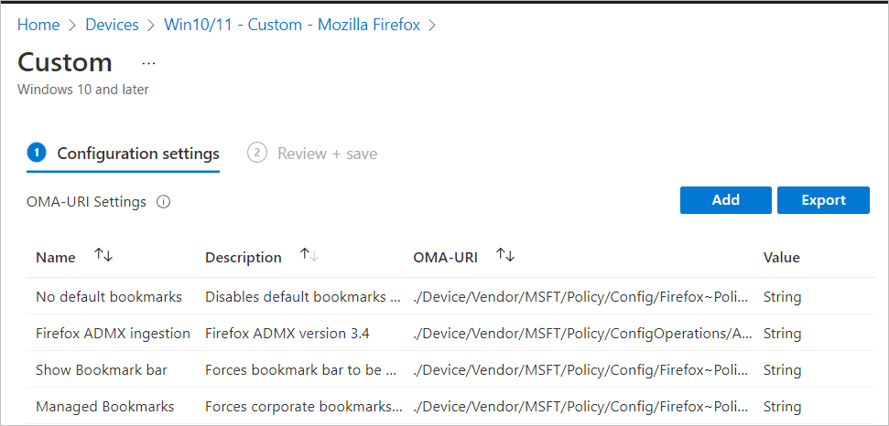The image size is (889, 426).
Task: Open Devices breadcrumb link
Action: point(112,25)
